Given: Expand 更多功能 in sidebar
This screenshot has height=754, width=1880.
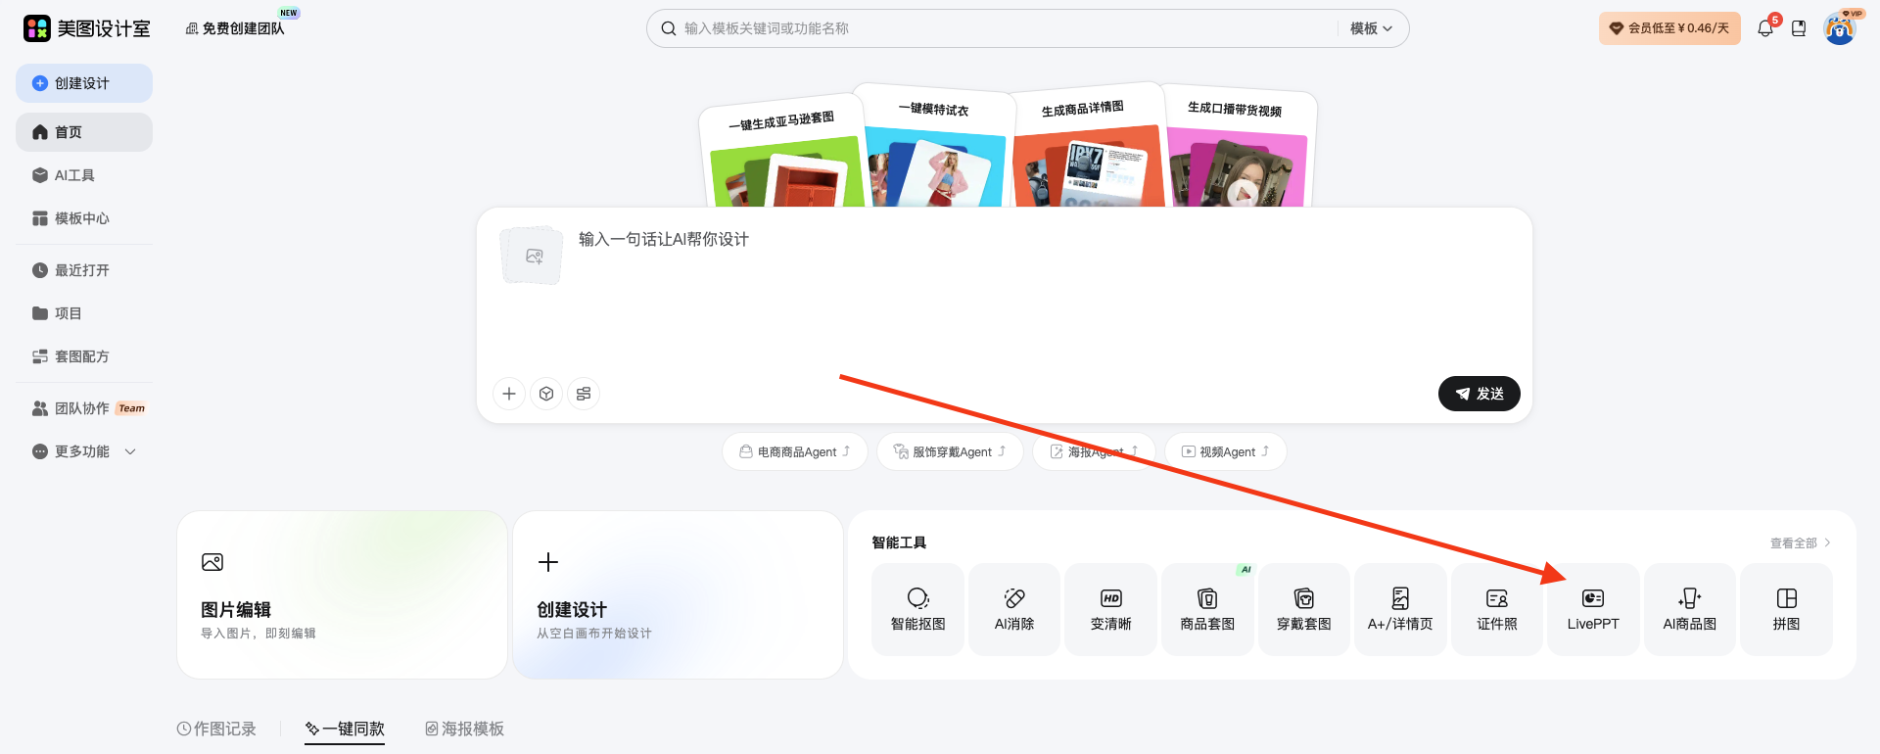Looking at the screenshot, I should 84,451.
